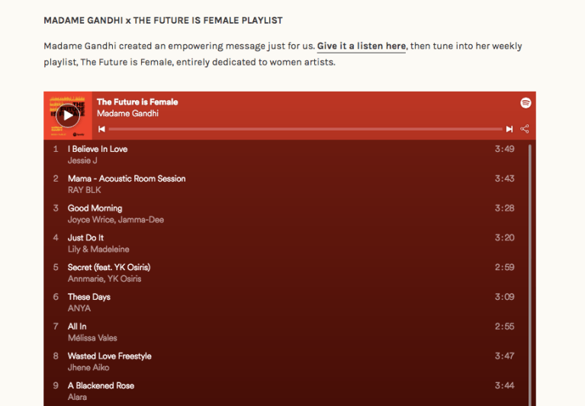Screen dimensions: 585x406
Task: Click the track list scrollbar
Action: click(530, 267)
